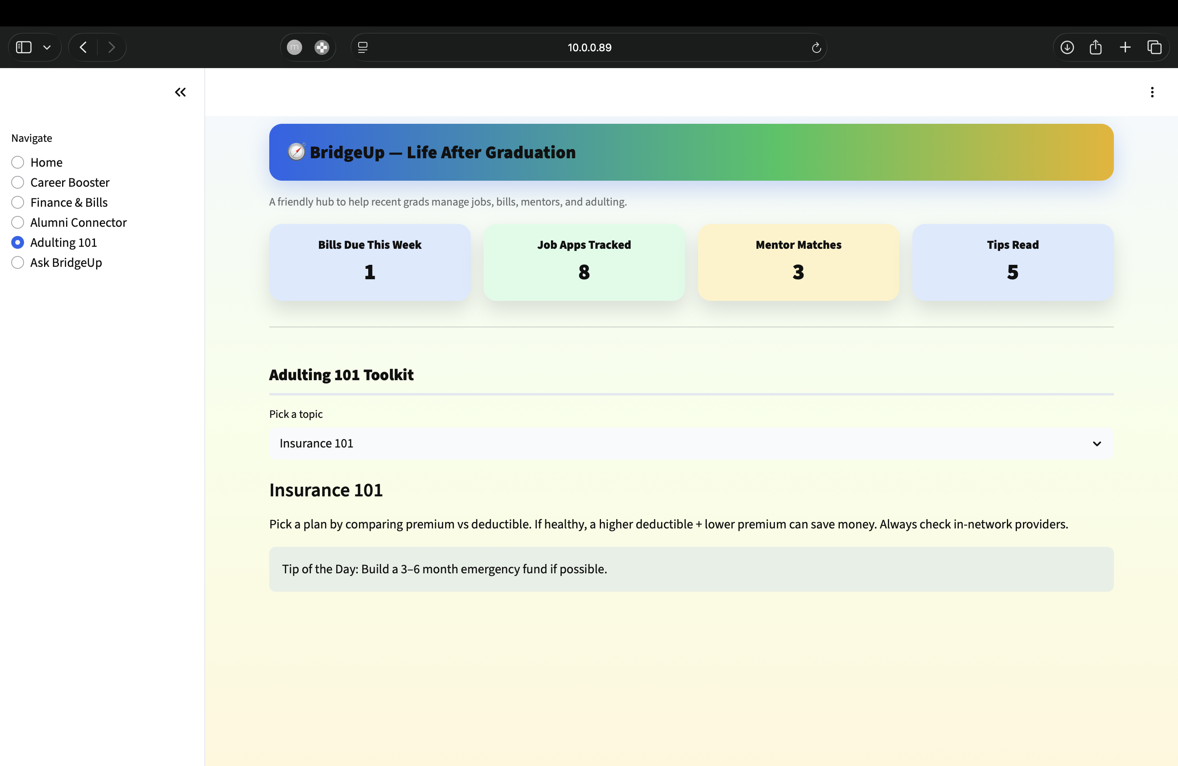Image resolution: width=1178 pixels, height=766 pixels.
Task: Click the Share icon in toolbar
Action: tap(1095, 48)
